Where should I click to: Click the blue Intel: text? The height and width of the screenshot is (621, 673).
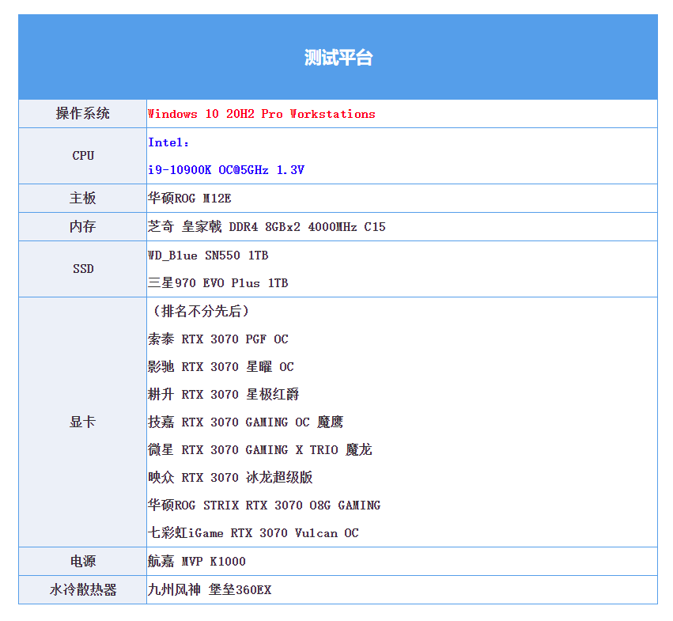pos(168,142)
